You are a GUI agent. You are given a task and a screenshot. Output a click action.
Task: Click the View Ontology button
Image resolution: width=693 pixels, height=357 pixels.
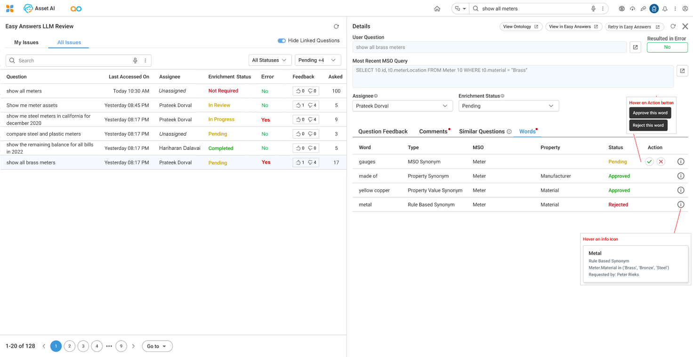[x=521, y=27]
